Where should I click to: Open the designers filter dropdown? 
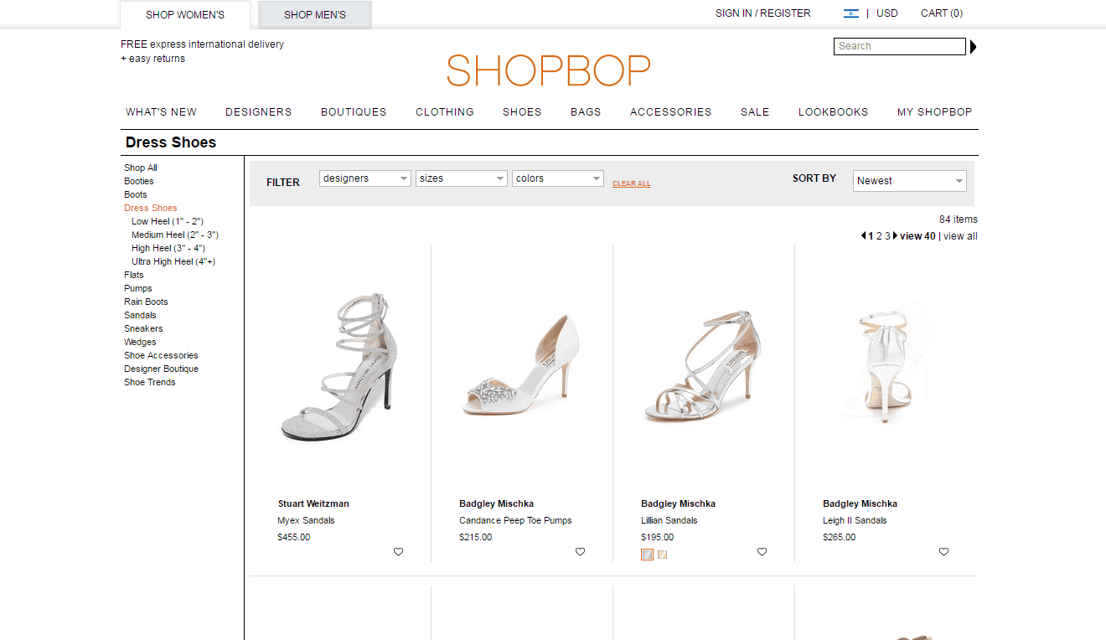point(364,178)
